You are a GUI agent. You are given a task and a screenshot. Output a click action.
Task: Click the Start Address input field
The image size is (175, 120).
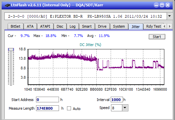click(47, 100)
